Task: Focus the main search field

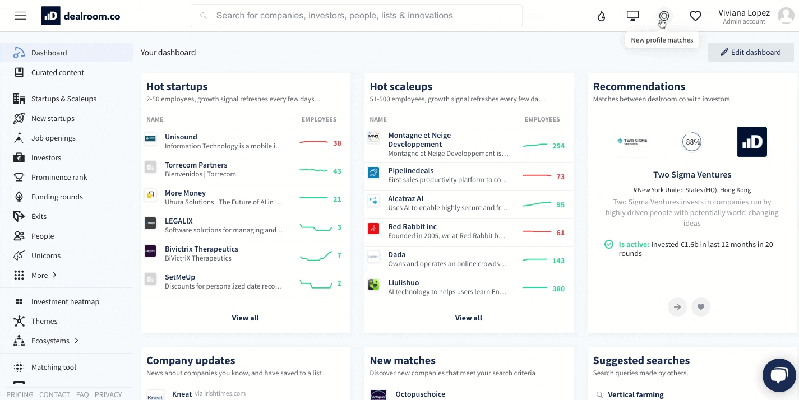Action: point(357,16)
